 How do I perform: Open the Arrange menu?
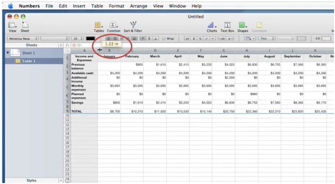[x=139, y=6]
